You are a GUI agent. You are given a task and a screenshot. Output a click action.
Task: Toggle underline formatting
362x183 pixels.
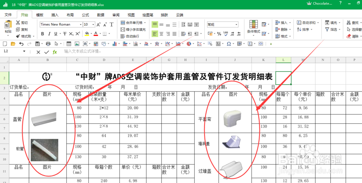pyautogui.click(x=56, y=34)
